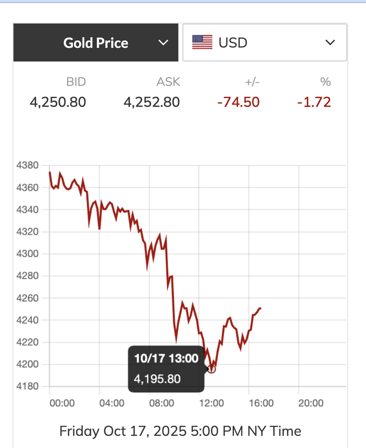The height and width of the screenshot is (448, 366).
Task: Click the 10/17 13:00 tooltip box
Action: (166, 368)
